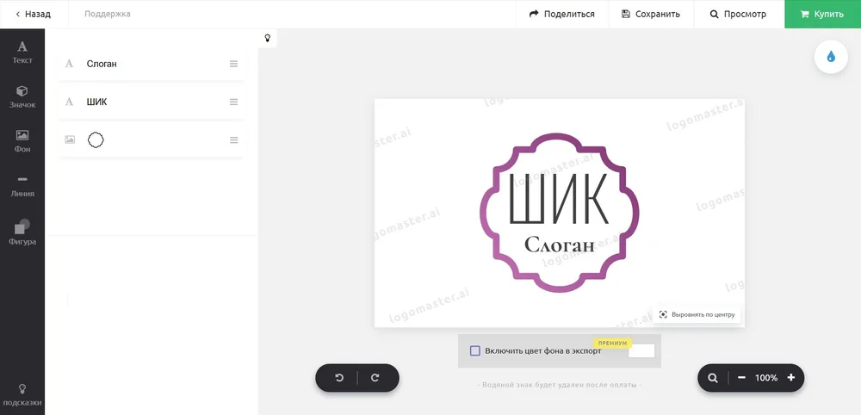This screenshot has width=861, height=415.
Task: Open the Фигура shapes tool
Action: click(22, 232)
